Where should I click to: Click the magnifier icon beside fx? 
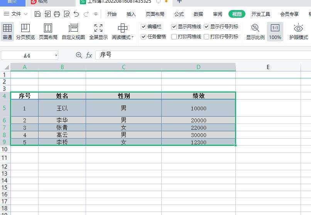click(79, 55)
